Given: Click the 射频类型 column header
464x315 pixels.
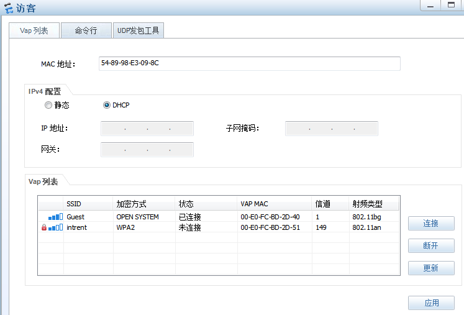Looking at the screenshot, I should point(374,204).
